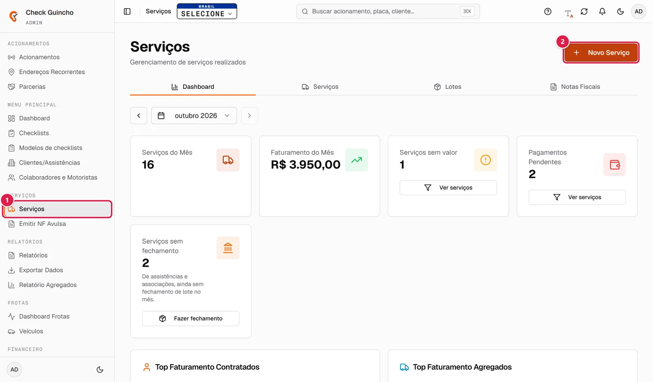Open Modelos de checklists in the sidebar
Viewport: 653px width, 382px height.
(x=57, y=148)
